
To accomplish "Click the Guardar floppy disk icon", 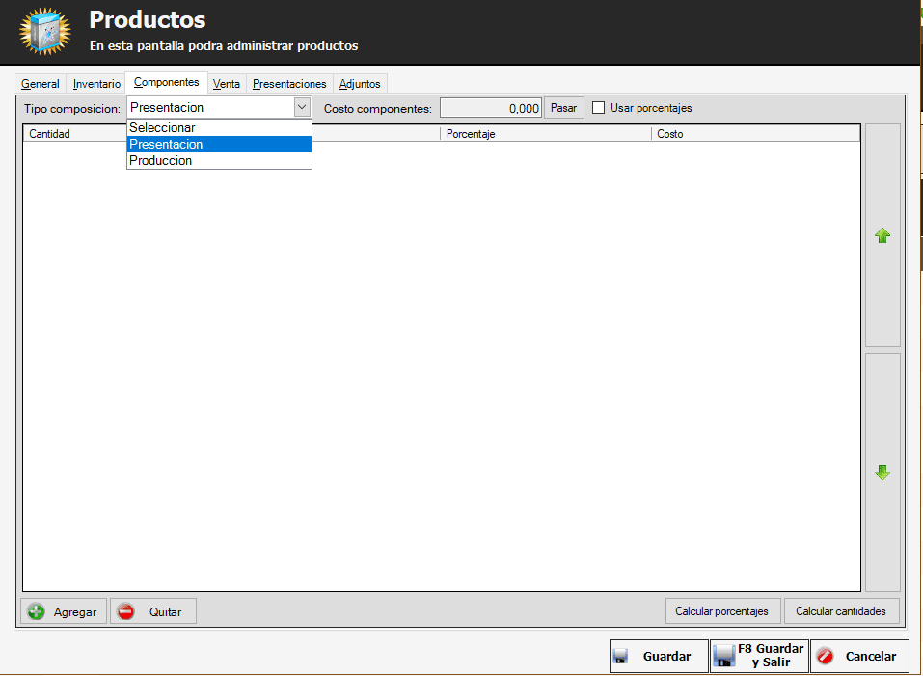I will point(622,657).
